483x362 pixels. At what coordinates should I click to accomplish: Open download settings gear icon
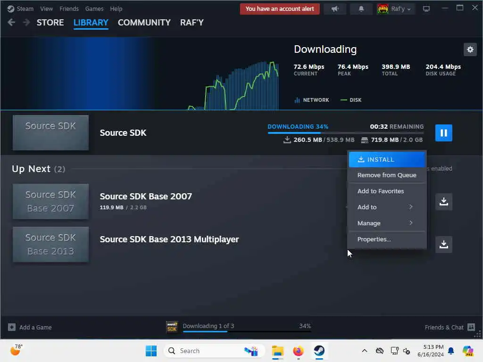470,49
